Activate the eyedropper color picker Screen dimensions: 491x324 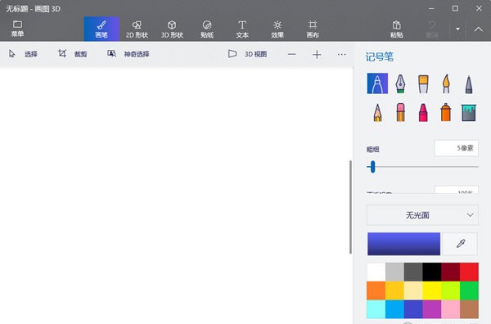pyautogui.click(x=460, y=244)
